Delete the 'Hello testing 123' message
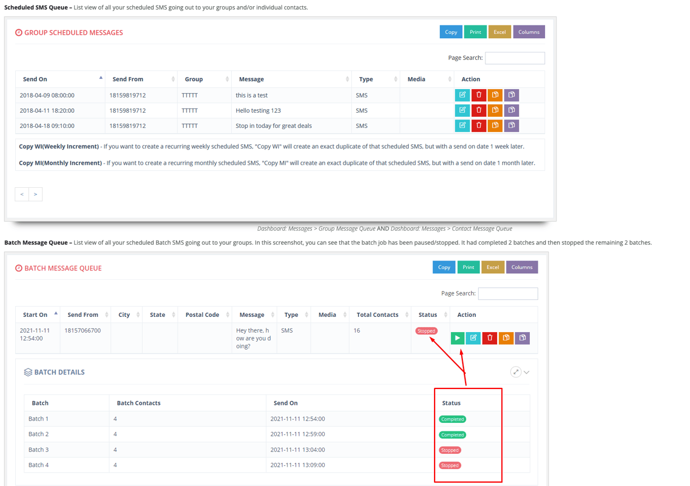Screen dimensions: 690x486 click(479, 110)
